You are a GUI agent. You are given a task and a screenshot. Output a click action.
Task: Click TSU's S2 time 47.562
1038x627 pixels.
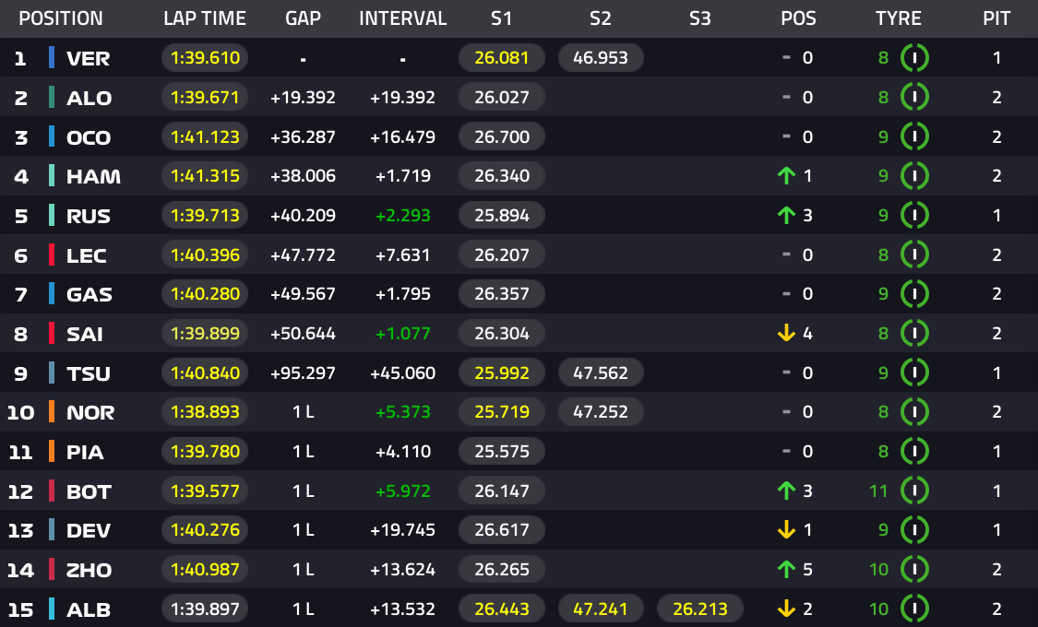coord(601,373)
